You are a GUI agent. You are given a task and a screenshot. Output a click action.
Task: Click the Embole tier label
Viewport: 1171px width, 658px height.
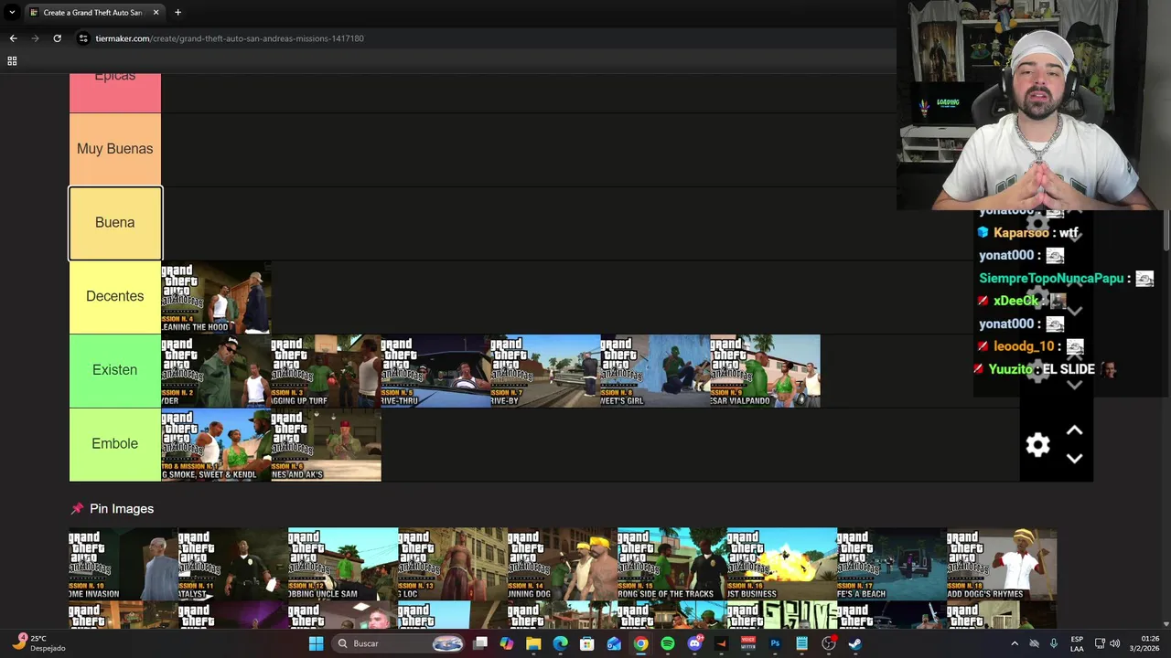[115, 444]
